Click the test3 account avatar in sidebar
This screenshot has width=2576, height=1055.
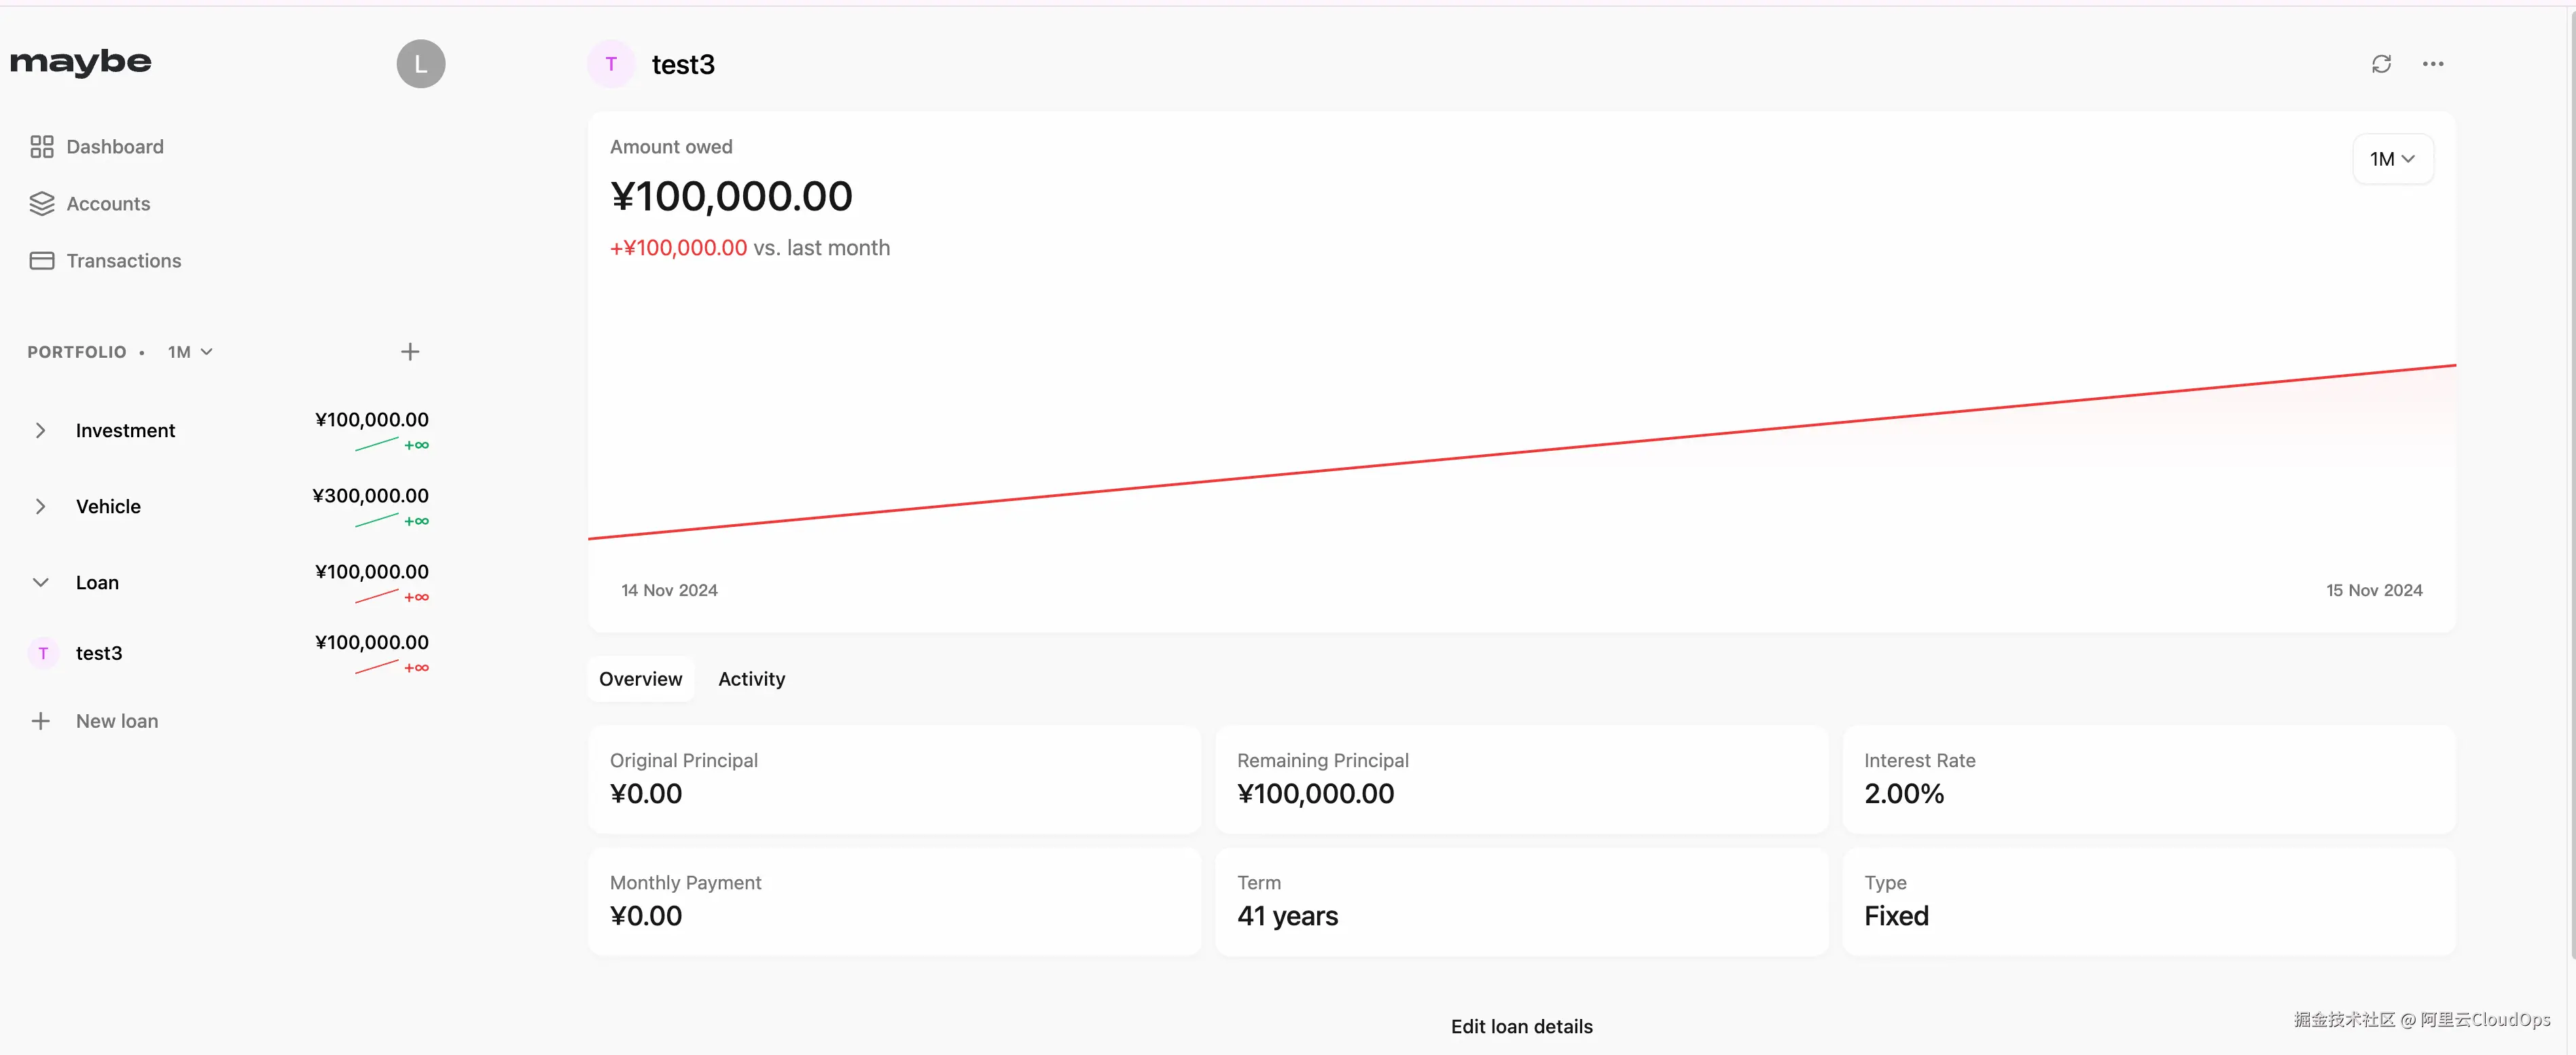(43, 653)
